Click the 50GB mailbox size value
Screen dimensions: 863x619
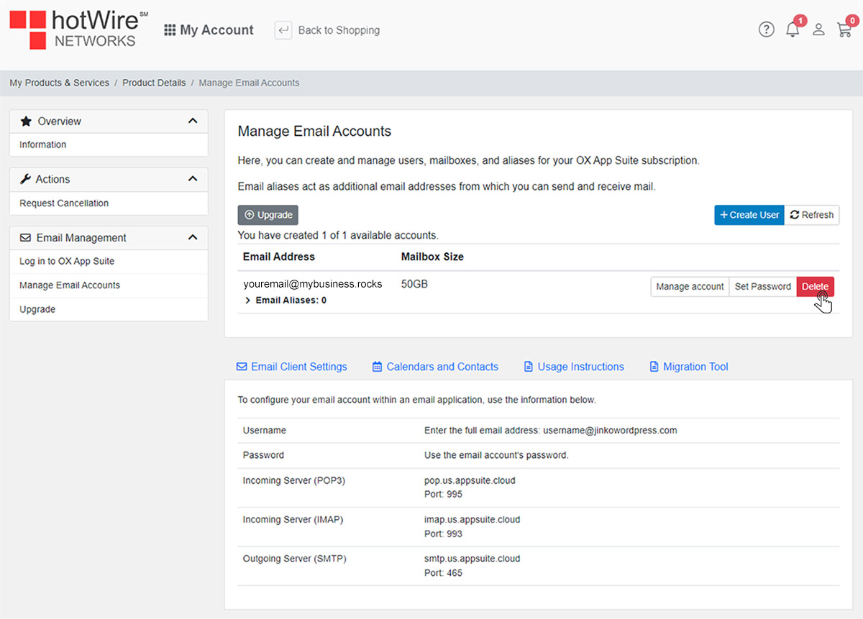414,284
